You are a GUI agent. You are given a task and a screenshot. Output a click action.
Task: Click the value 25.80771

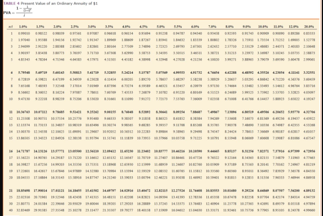23,204
